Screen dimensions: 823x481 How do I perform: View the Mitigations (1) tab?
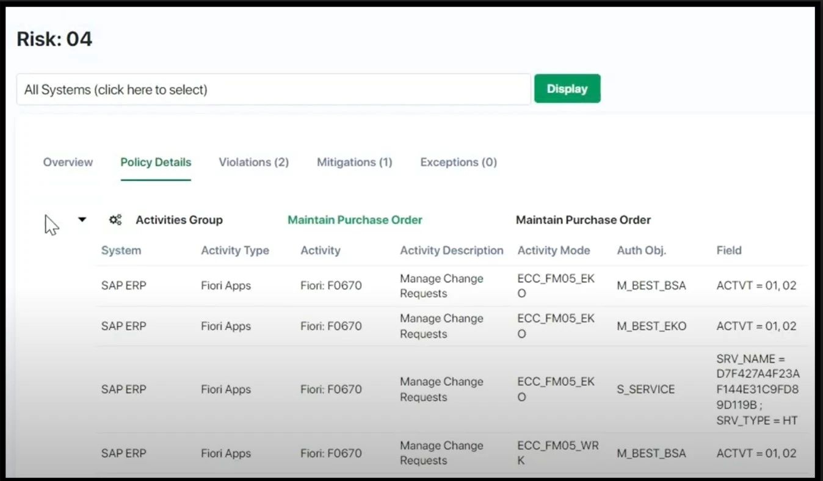(354, 162)
